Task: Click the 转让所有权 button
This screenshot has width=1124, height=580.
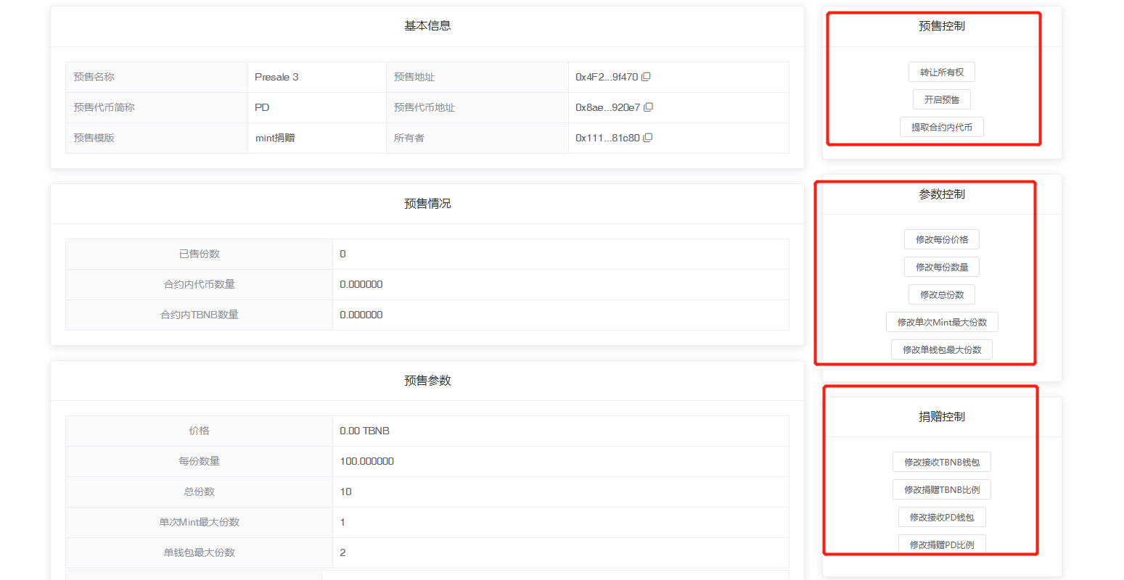Action: 941,72
